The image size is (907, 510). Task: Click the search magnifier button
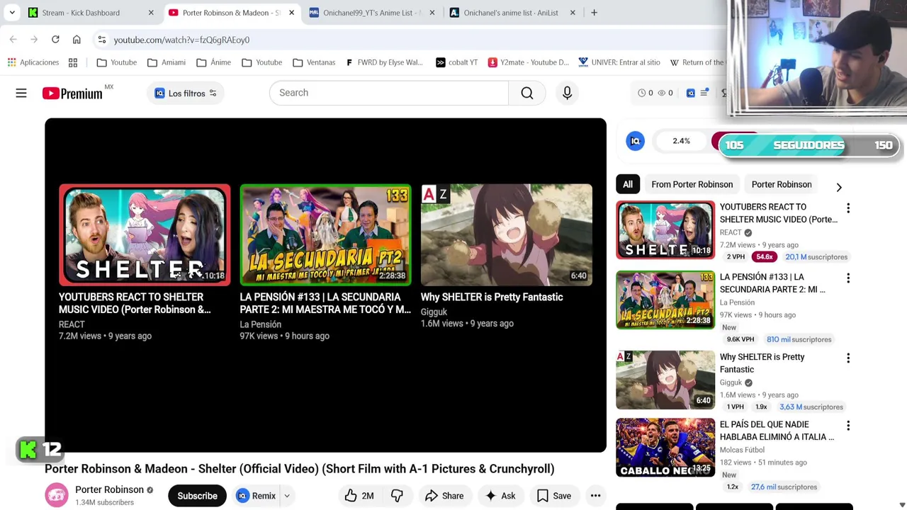[527, 93]
